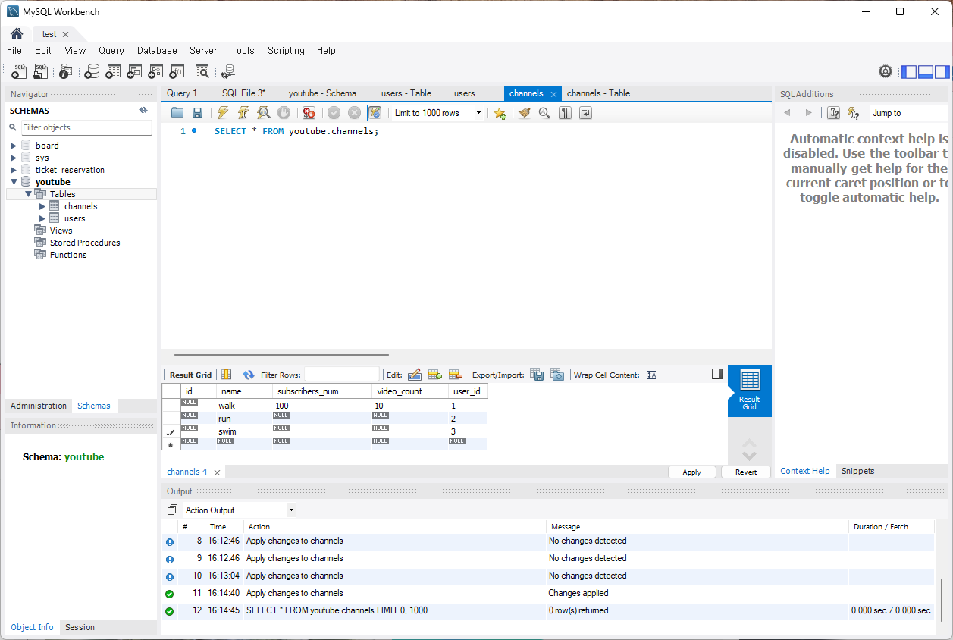Open the Database menu

click(157, 51)
